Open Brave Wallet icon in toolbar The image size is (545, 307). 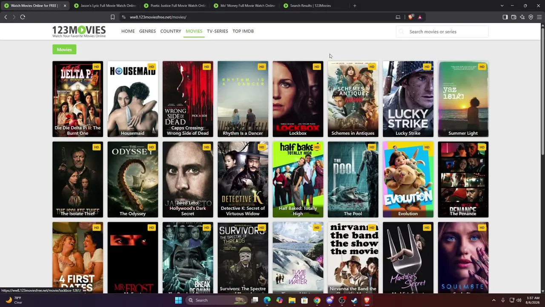point(513,17)
